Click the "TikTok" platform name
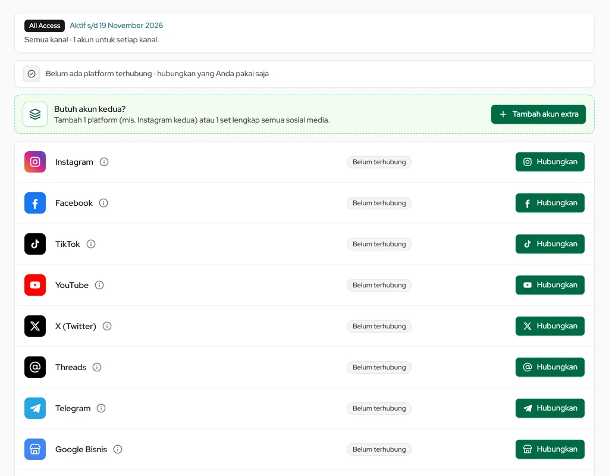This screenshot has height=476, width=609. [68, 244]
